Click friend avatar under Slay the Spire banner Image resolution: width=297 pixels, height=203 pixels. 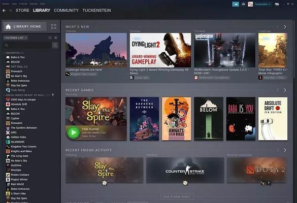105,183
